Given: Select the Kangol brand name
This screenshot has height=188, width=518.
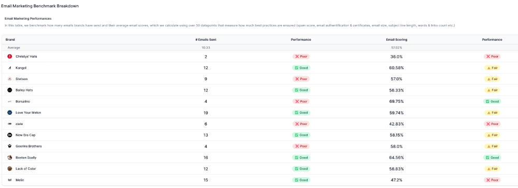Looking at the screenshot, I should 21,68.
